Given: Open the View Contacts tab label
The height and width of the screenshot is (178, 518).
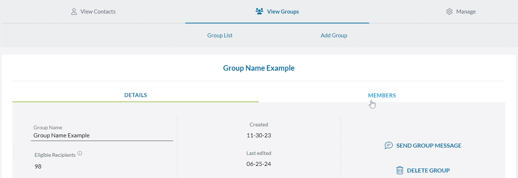Looking at the screenshot, I should [x=98, y=12].
